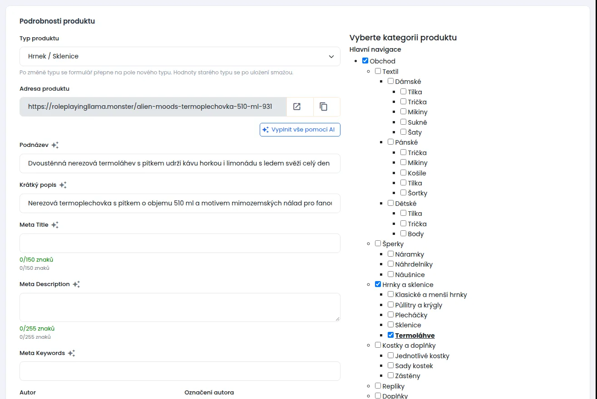Tick the Plecháčky checkbox

click(390, 315)
